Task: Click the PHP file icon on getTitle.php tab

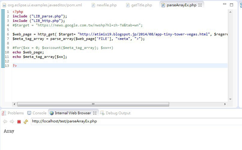Action: click(128, 5)
